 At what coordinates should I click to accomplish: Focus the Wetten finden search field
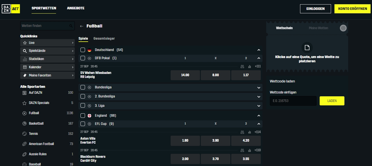pyautogui.click(x=47, y=26)
